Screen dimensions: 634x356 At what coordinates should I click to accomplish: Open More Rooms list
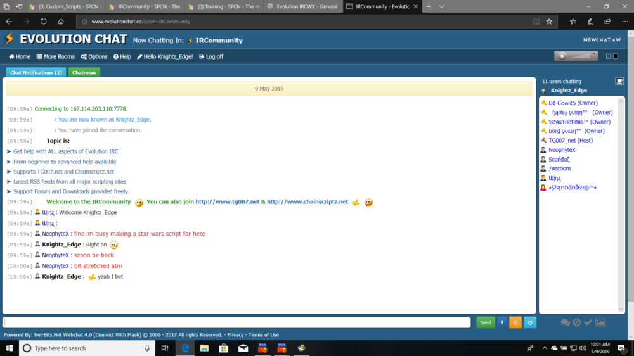55,56
